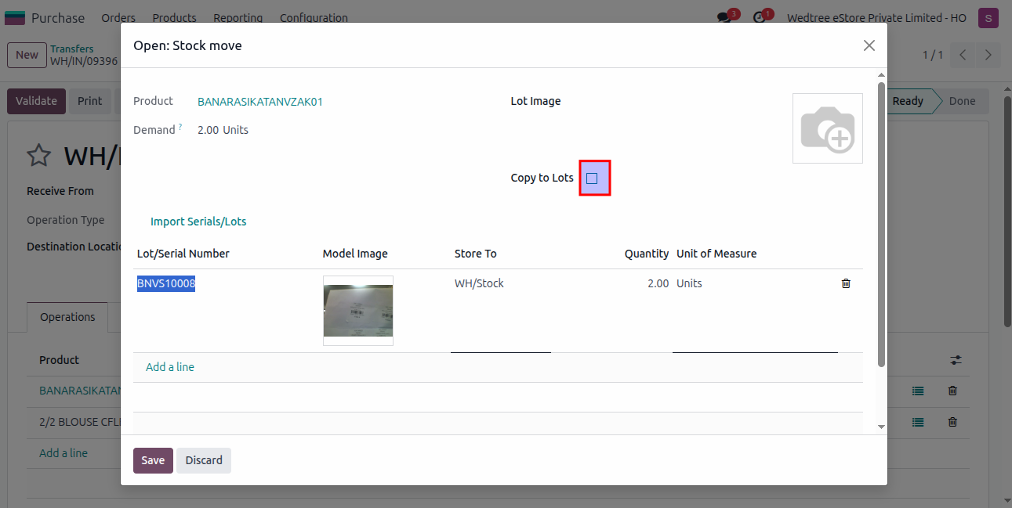Click the Model Image thumbnail on the lot line
This screenshot has height=508, width=1012.
(358, 310)
